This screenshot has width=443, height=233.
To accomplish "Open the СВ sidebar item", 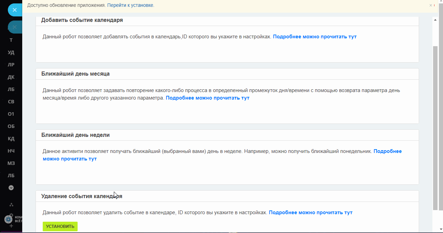I will pos(11,102).
